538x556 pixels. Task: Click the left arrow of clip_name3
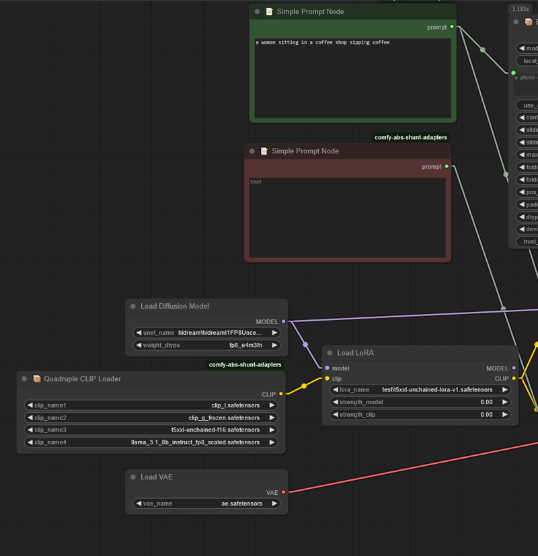pos(30,430)
